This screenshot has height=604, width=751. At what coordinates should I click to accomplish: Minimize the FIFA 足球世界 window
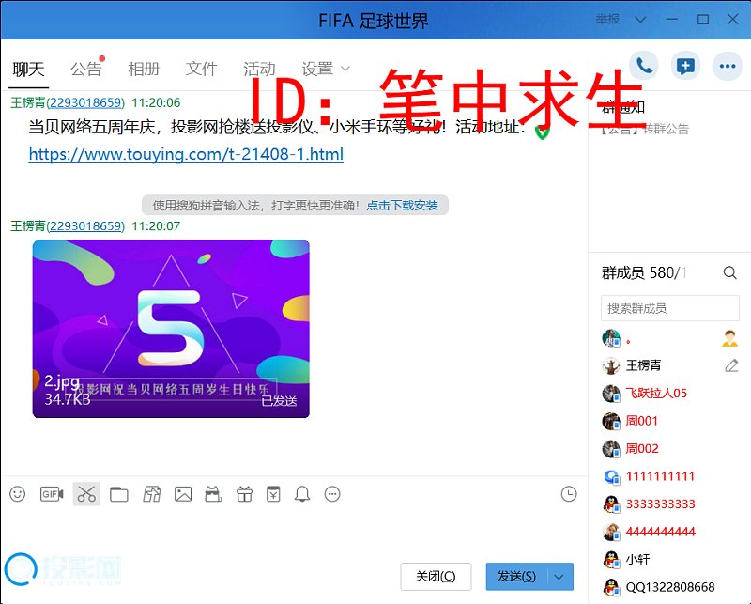[x=671, y=19]
